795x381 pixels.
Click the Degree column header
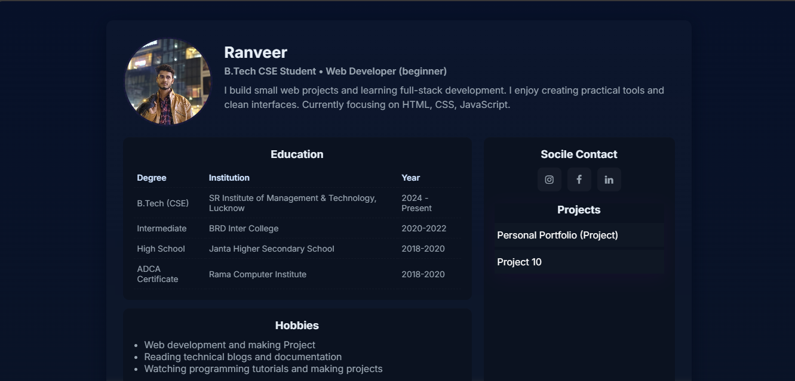152,178
